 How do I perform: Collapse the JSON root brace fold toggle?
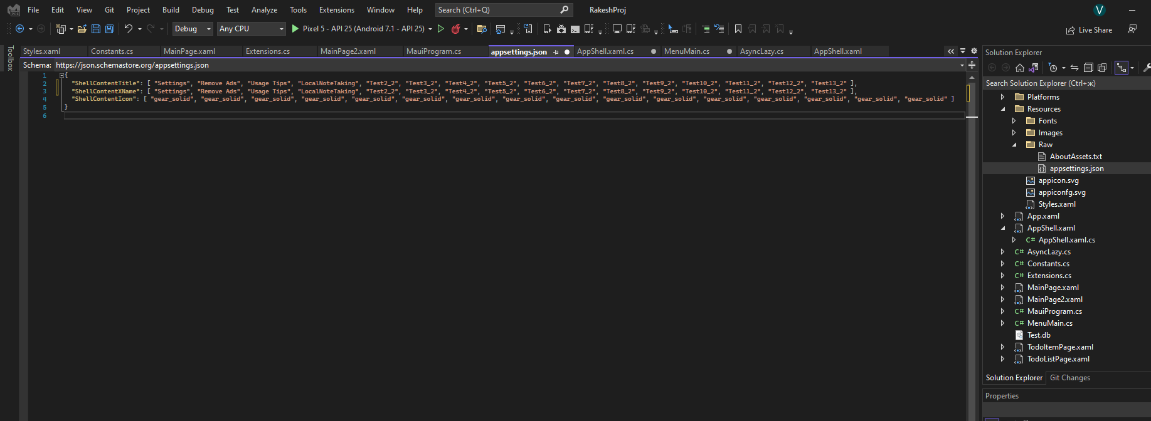[x=61, y=75]
